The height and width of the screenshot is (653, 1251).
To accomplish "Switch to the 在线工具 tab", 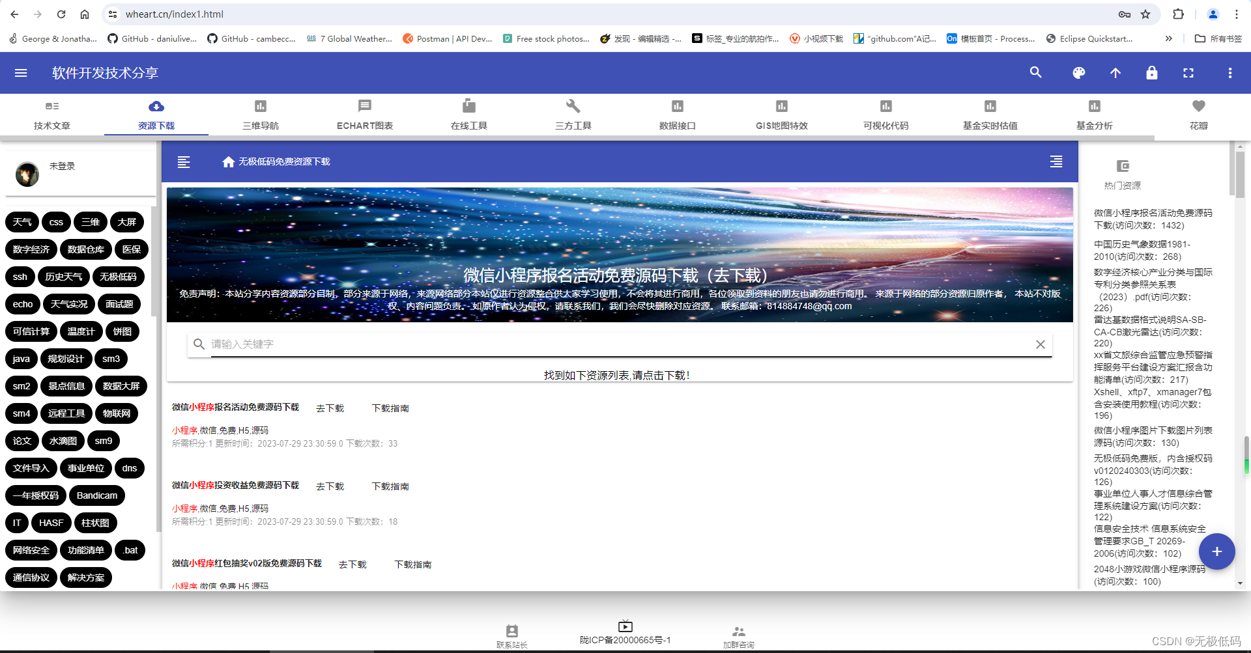I will [469, 115].
